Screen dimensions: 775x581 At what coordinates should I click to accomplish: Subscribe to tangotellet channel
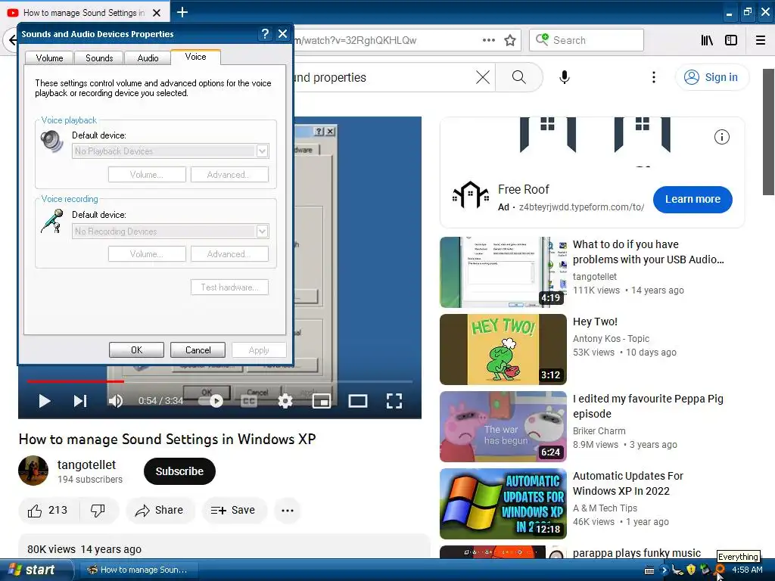pos(179,471)
